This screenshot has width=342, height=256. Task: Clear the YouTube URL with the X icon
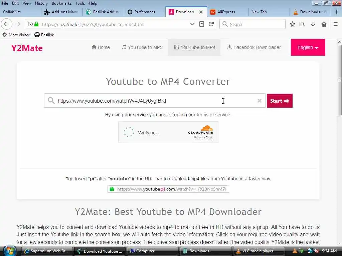click(259, 101)
